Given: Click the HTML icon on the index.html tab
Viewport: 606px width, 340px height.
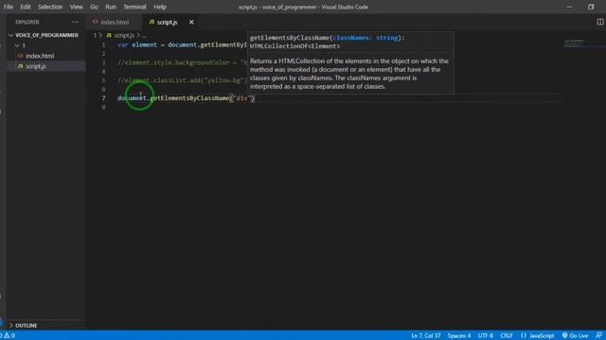Looking at the screenshot, I should pyautogui.click(x=95, y=23).
